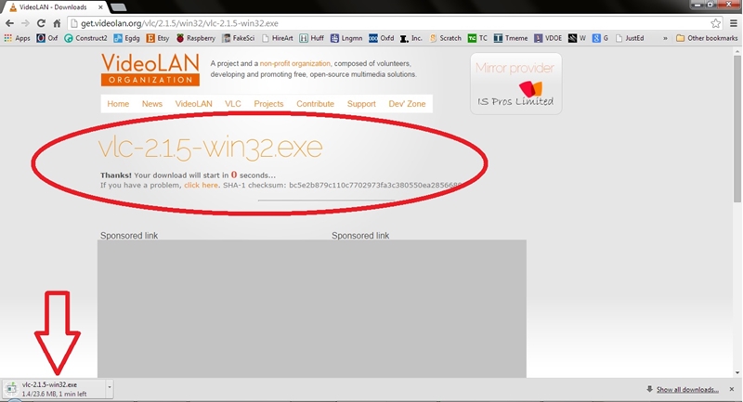Open the Other bookmarks folder

(x=707, y=38)
